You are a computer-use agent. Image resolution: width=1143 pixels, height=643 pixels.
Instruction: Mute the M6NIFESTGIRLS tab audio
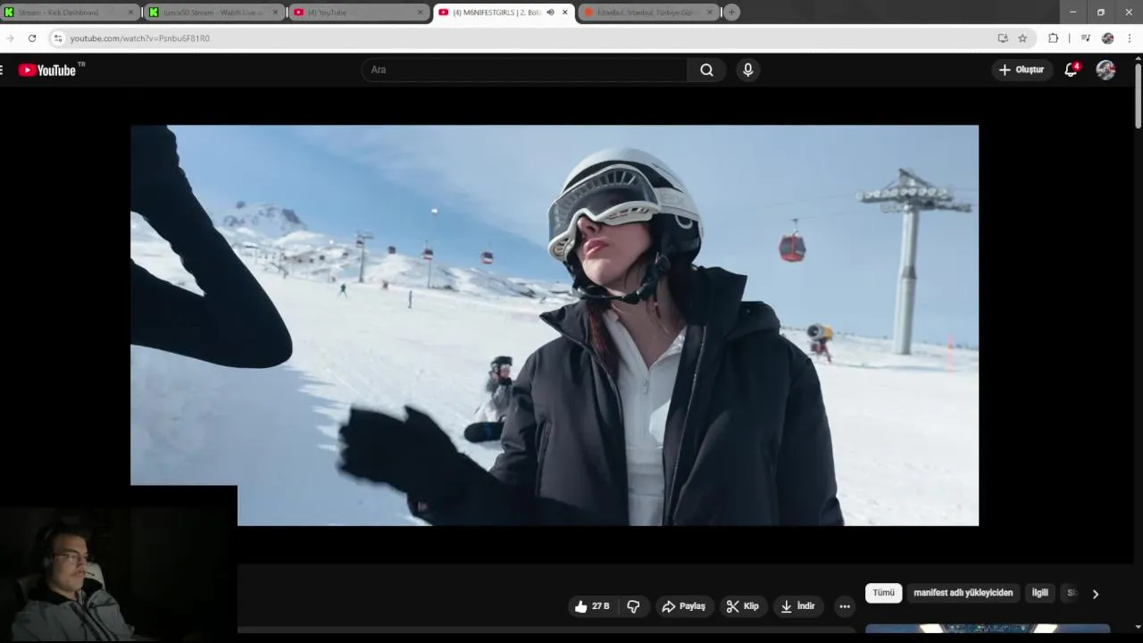coord(550,13)
